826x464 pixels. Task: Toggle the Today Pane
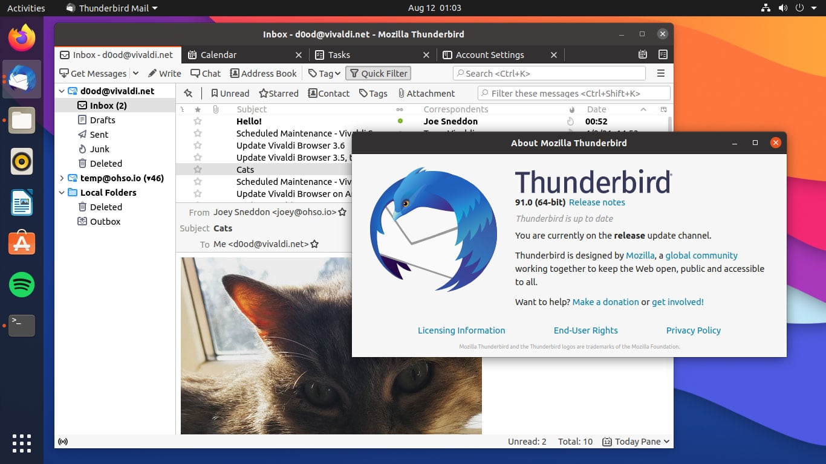click(x=636, y=442)
